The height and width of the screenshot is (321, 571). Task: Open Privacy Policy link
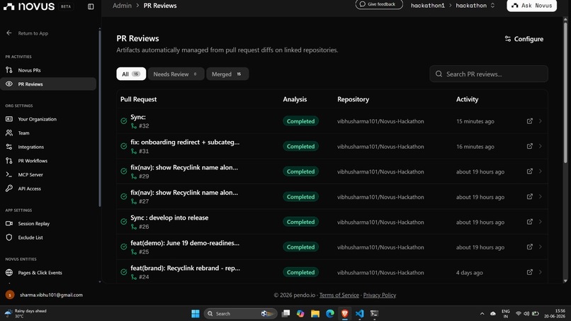380,295
